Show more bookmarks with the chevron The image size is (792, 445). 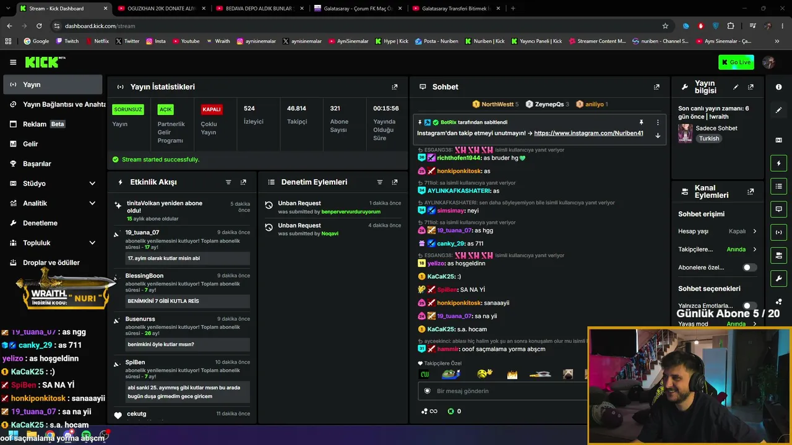coord(777,41)
